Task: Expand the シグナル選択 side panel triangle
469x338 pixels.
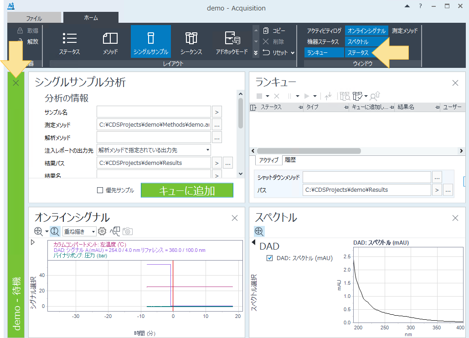Action: (x=33, y=242)
